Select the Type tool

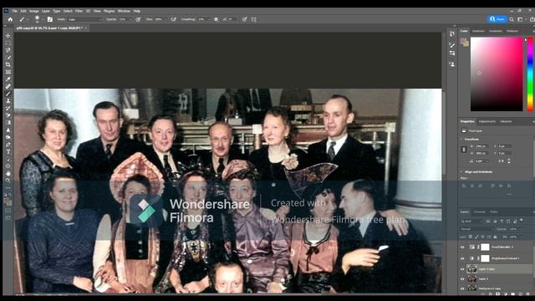tap(8, 151)
